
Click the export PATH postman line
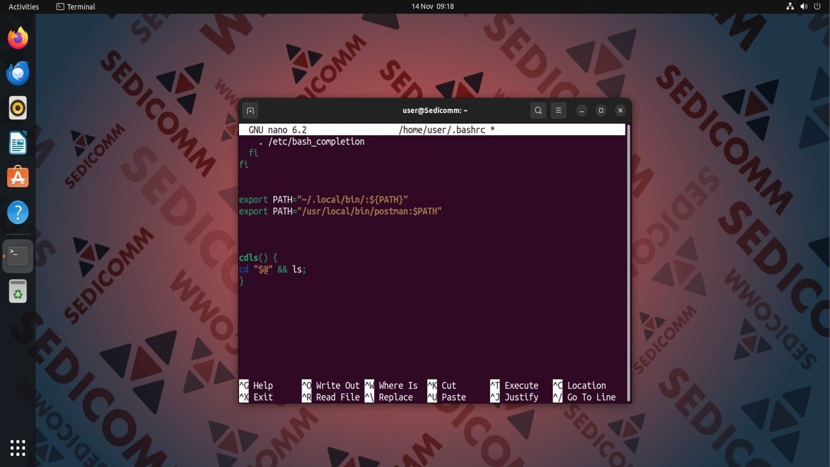[x=340, y=211]
